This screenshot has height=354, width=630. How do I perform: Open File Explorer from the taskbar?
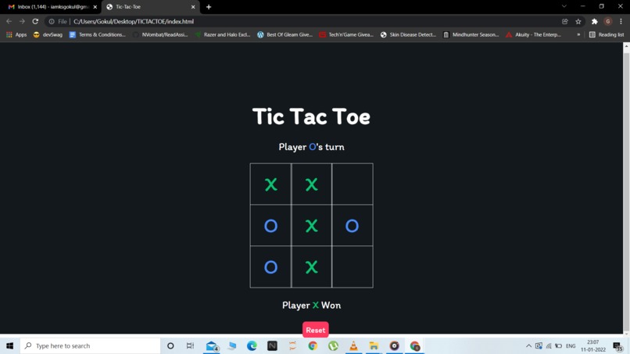374,345
